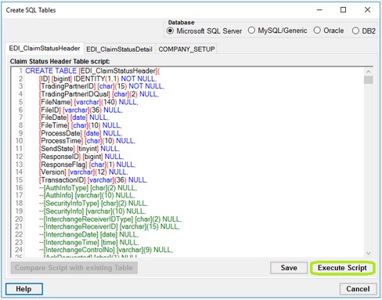Click the [FileTime] [char](10) line

pyautogui.click(x=81, y=125)
